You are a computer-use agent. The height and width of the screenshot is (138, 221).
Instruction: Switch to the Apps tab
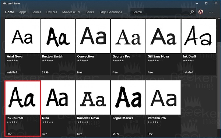click(23, 12)
